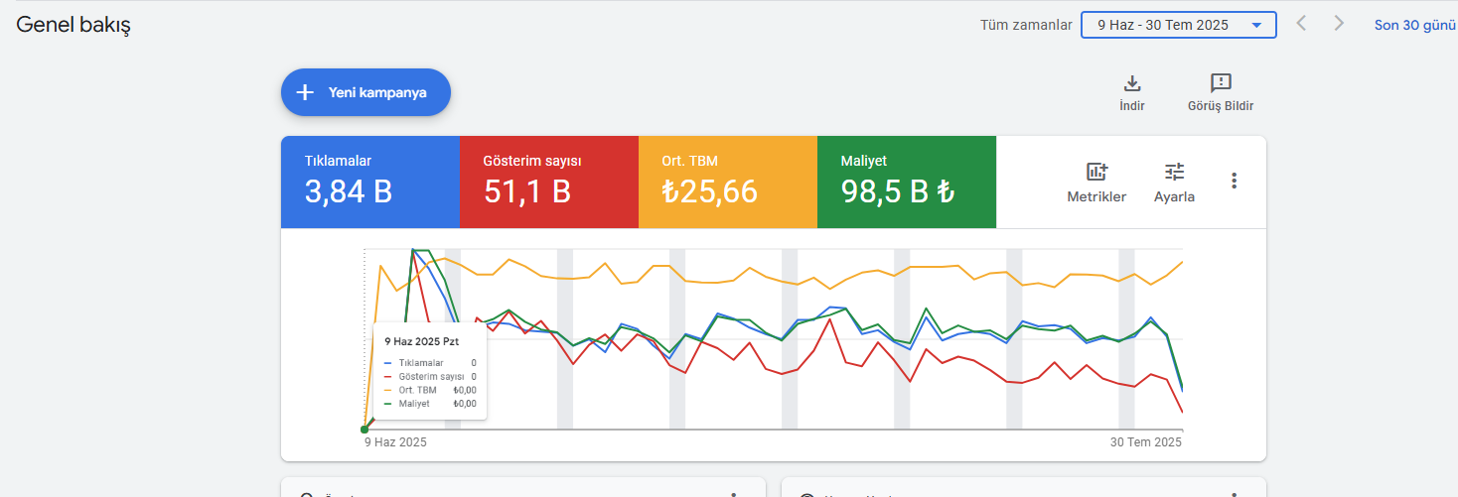Select the red Gösterim sayısı metric card
This screenshot has width=1458, height=497.
point(549,183)
